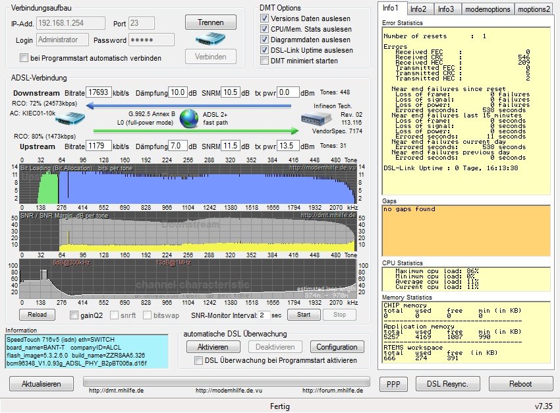Screen dimensions: 560x413
Task: Click the SNR-Monitor Interval field
Action: [x=264, y=315]
